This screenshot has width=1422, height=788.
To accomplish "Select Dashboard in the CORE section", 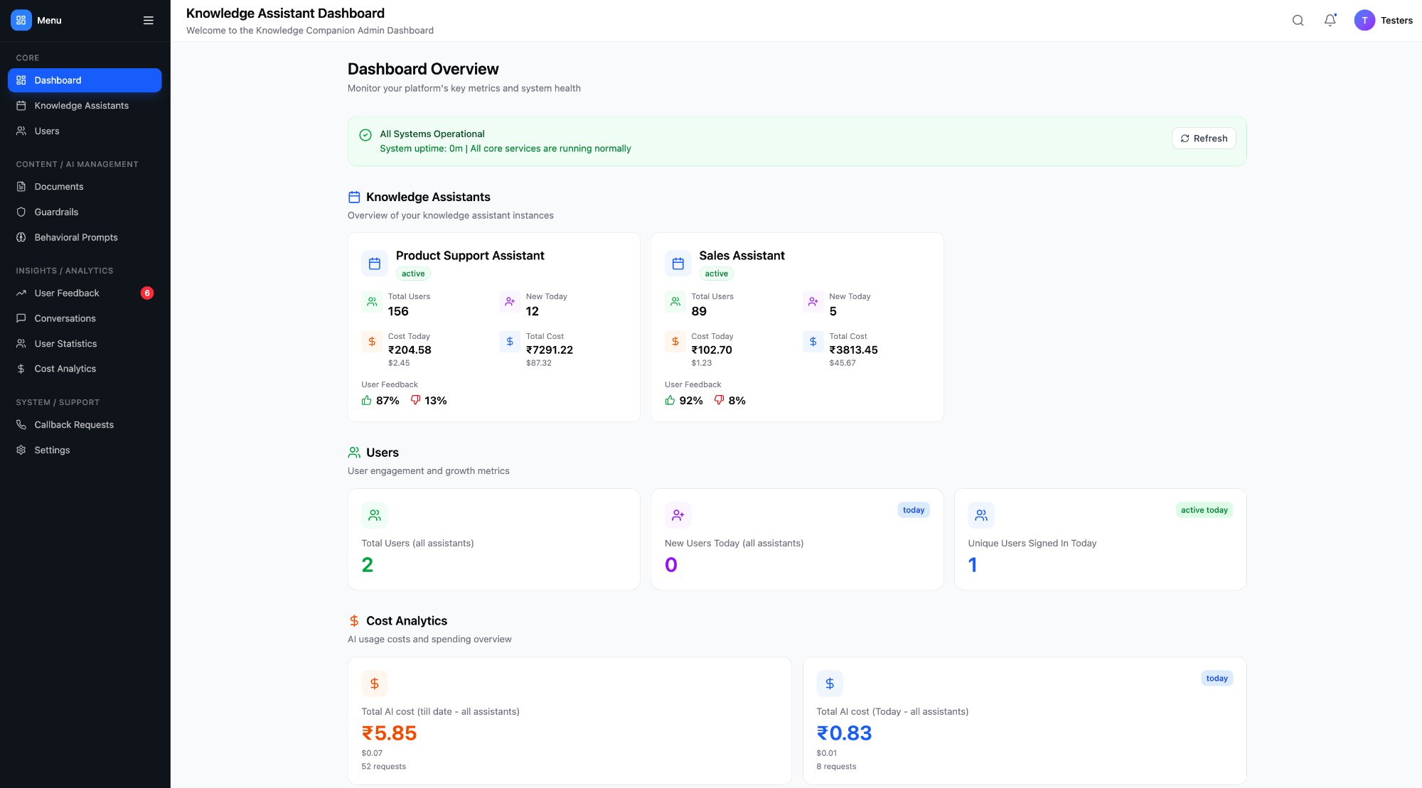I will (58, 80).
